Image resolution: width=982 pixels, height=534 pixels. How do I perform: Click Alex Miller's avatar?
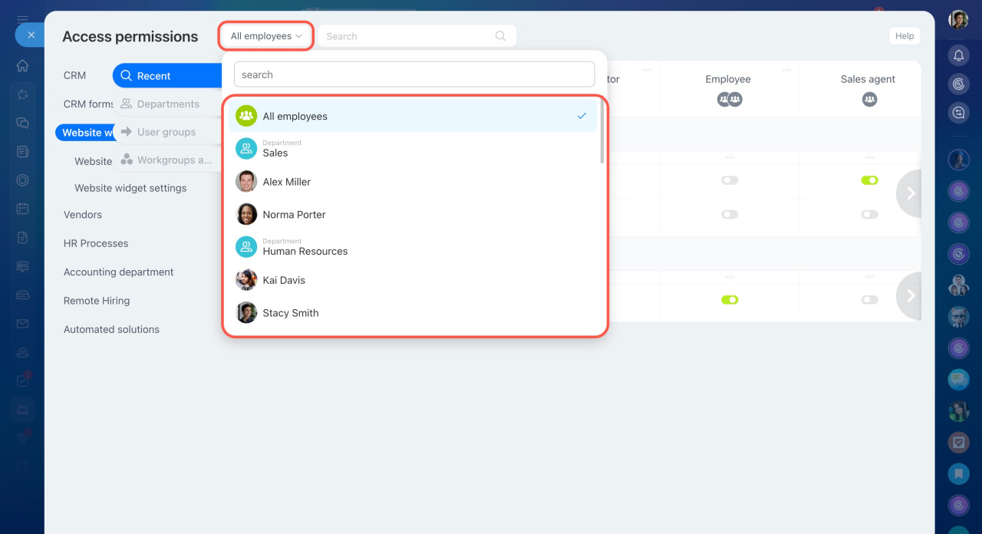[246, 182]
